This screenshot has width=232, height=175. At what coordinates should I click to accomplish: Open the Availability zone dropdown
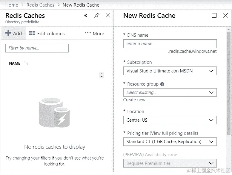click(170, 163)
